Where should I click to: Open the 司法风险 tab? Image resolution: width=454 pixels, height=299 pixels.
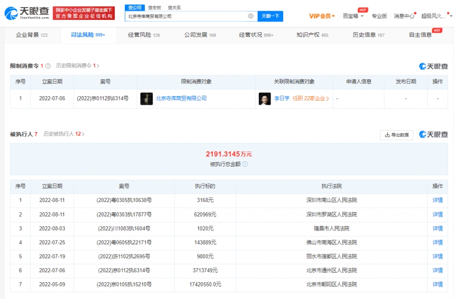[x=88, y=35]
